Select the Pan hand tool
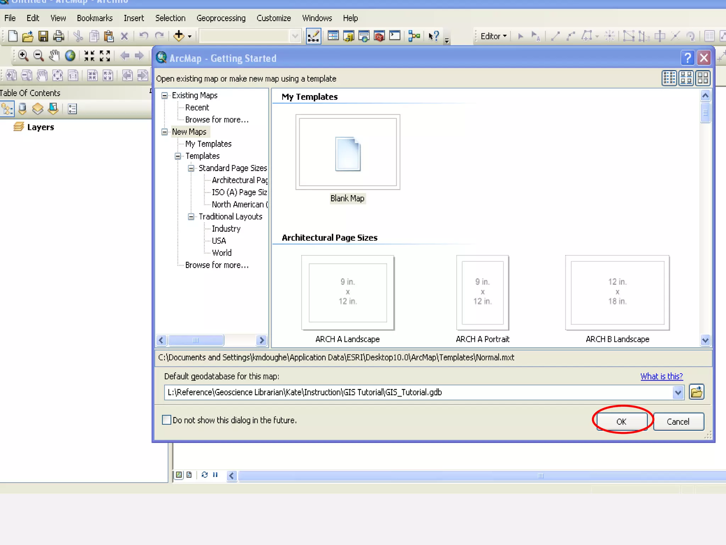This screenshot has height=545, width=726. (54, 56)
